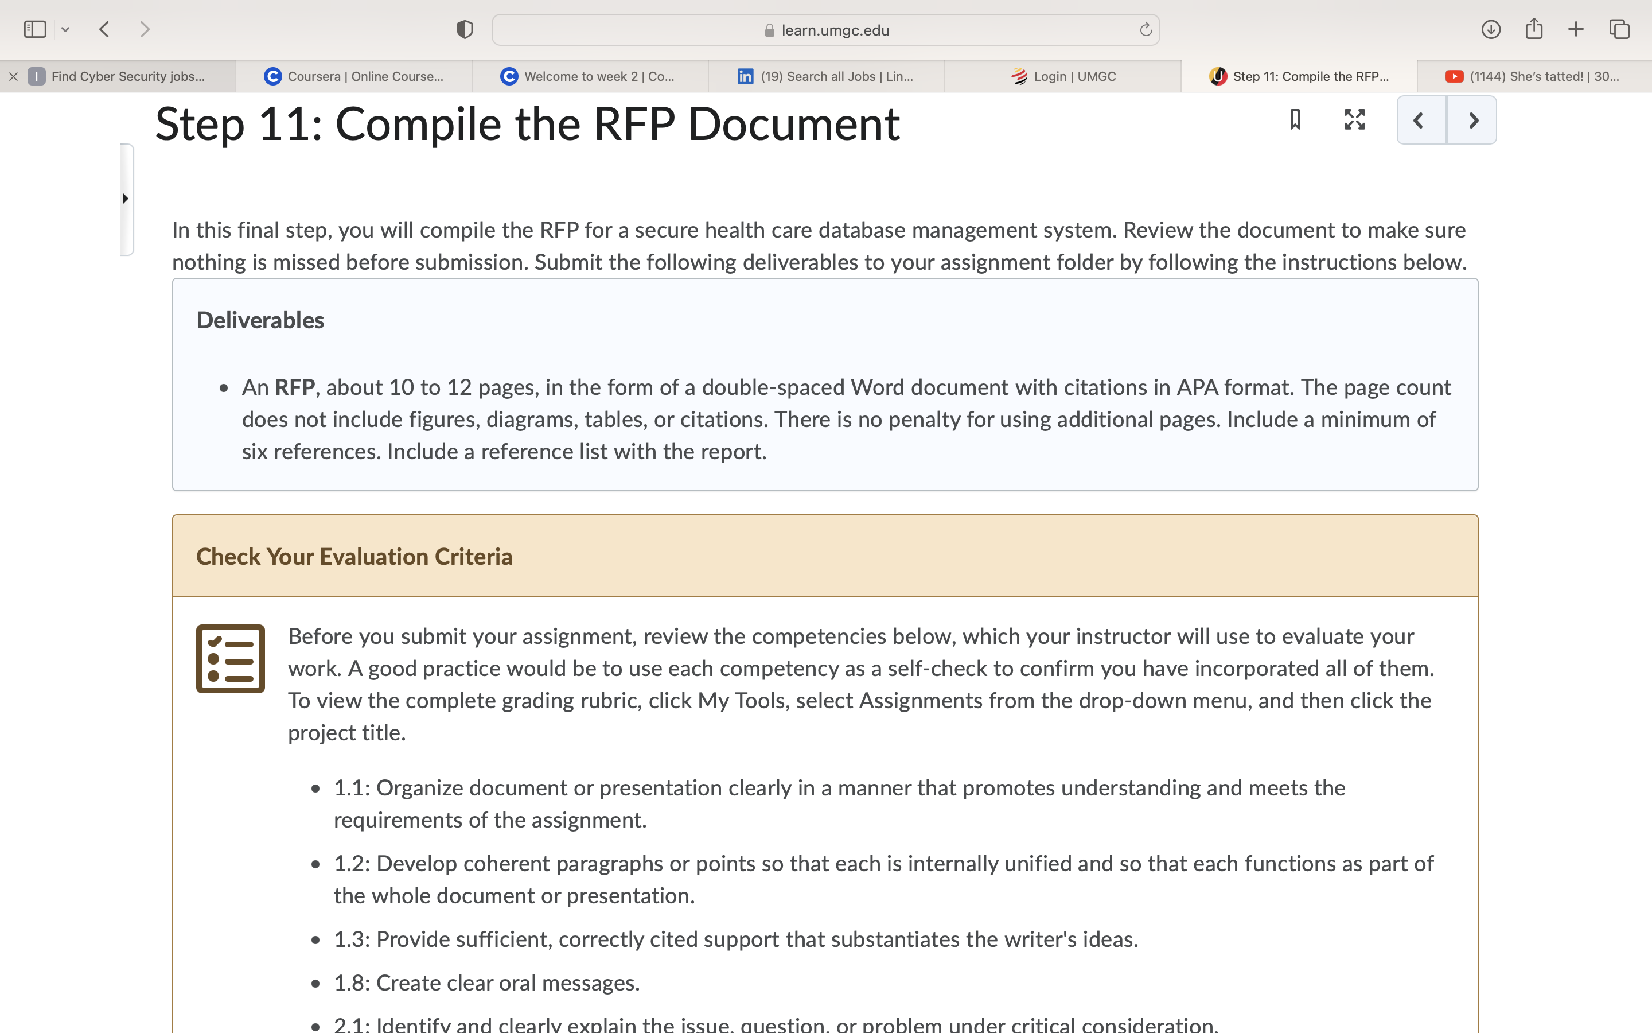Switch to the Coursera Online Course tab
The width and height of the screenshot is (1652, 1033).
[x=353, y=76]
